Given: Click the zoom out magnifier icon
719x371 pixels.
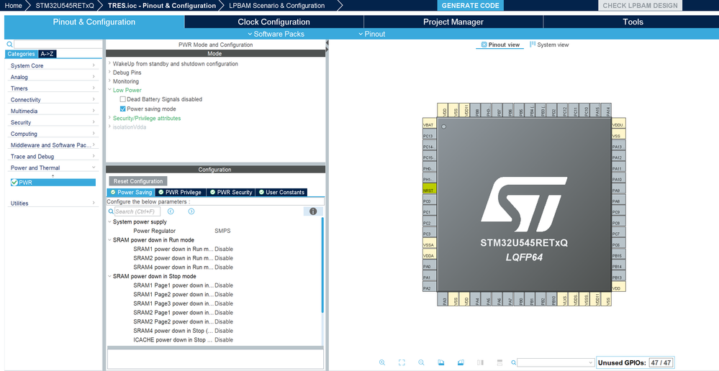Looking at the screenshot, I should (x=421, y=362).
